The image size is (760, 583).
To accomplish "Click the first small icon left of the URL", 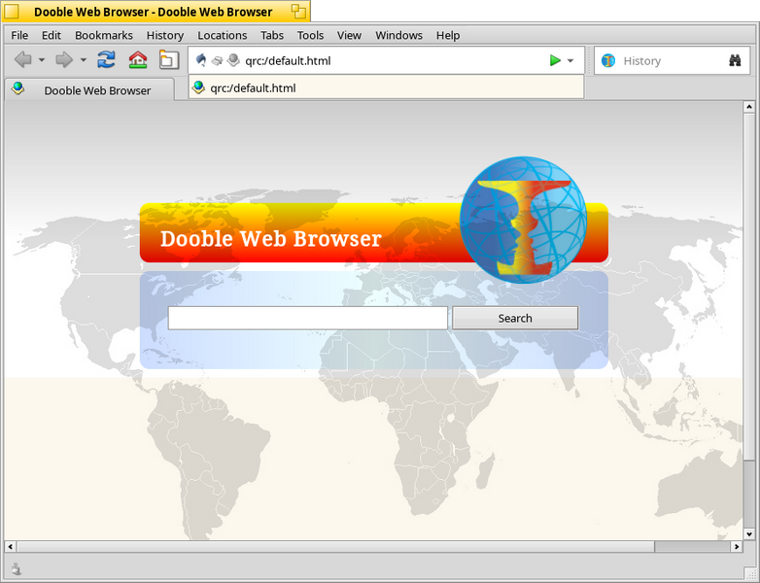I will [x=201, y=60].
